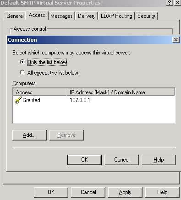Click Cancel in the SMTP Properties window
181x200 pixels.
88,192
